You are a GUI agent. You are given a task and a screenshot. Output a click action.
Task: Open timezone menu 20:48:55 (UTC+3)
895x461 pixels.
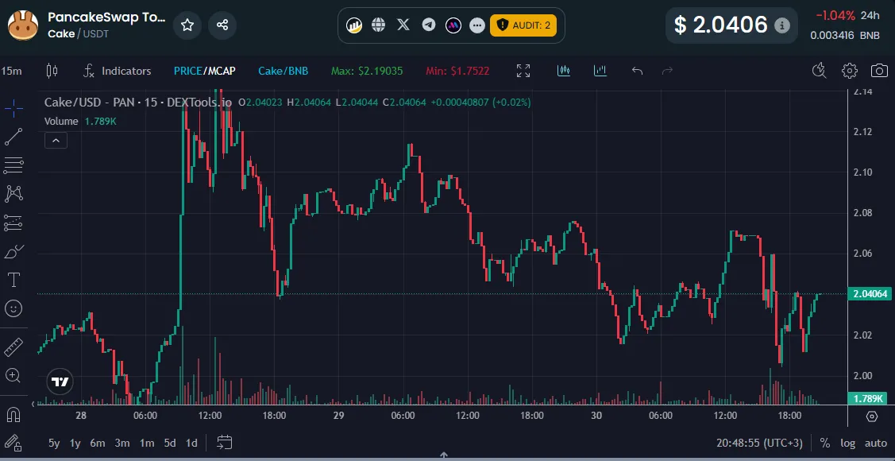point(760,443)
